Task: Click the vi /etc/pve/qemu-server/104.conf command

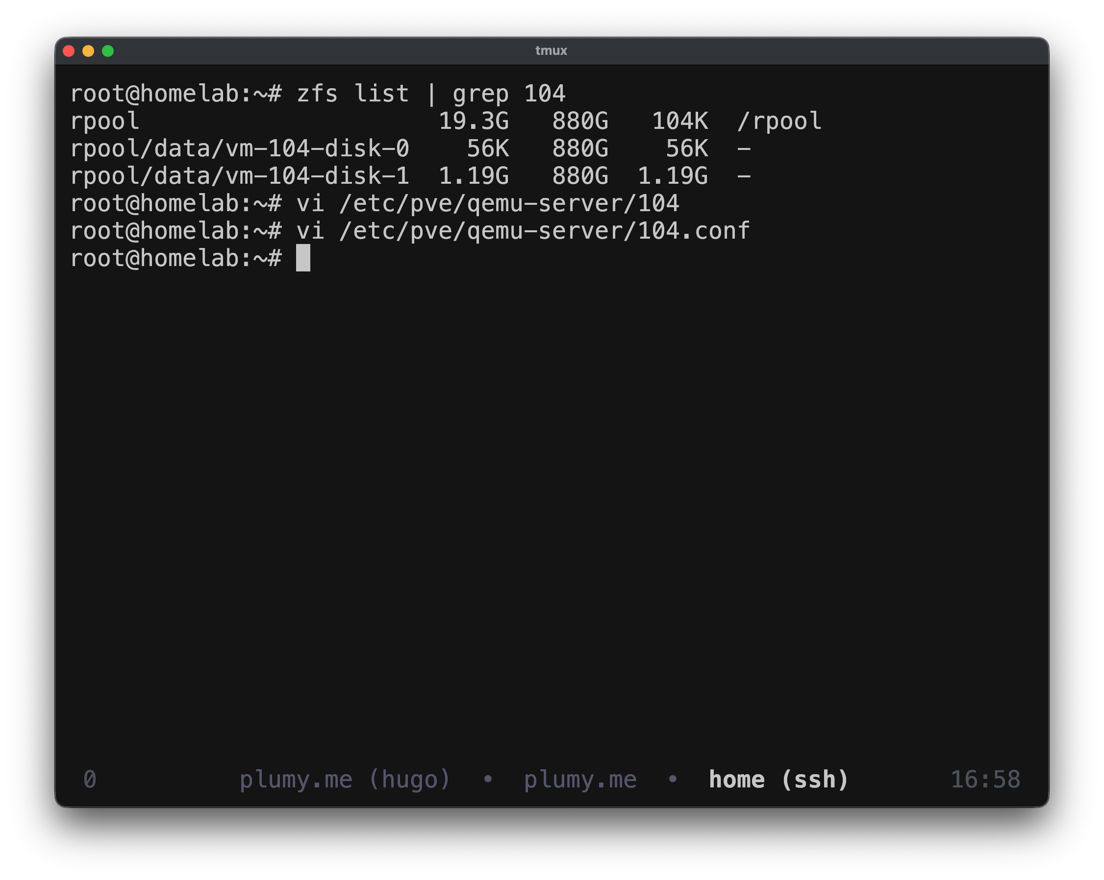Action: point(523,231)
